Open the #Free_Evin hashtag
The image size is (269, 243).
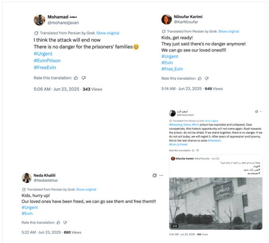click(172, 69)
